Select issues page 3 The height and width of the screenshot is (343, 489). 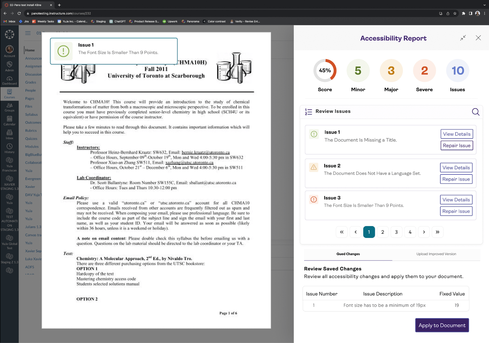[x=396, y=232]
